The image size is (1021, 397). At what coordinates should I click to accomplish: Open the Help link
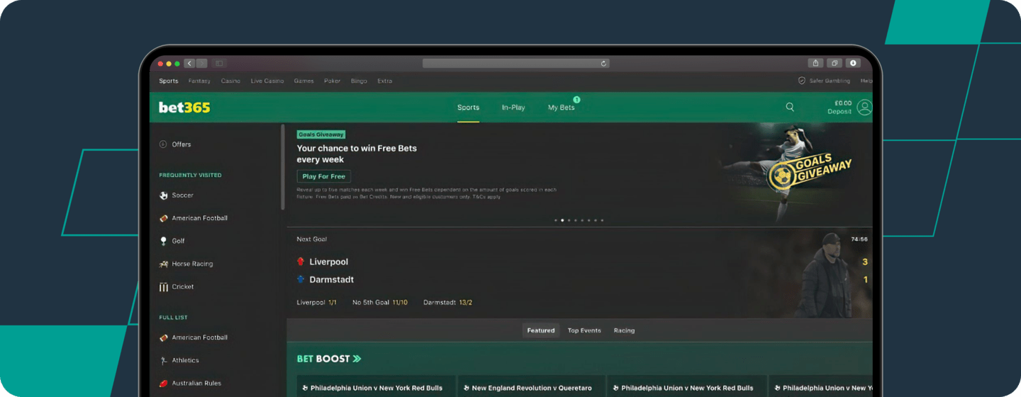coord(866,81)
